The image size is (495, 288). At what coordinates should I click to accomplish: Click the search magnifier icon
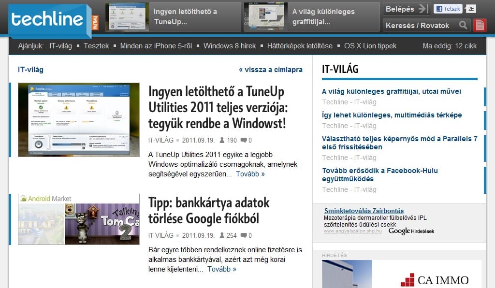(x=463, y=25)
